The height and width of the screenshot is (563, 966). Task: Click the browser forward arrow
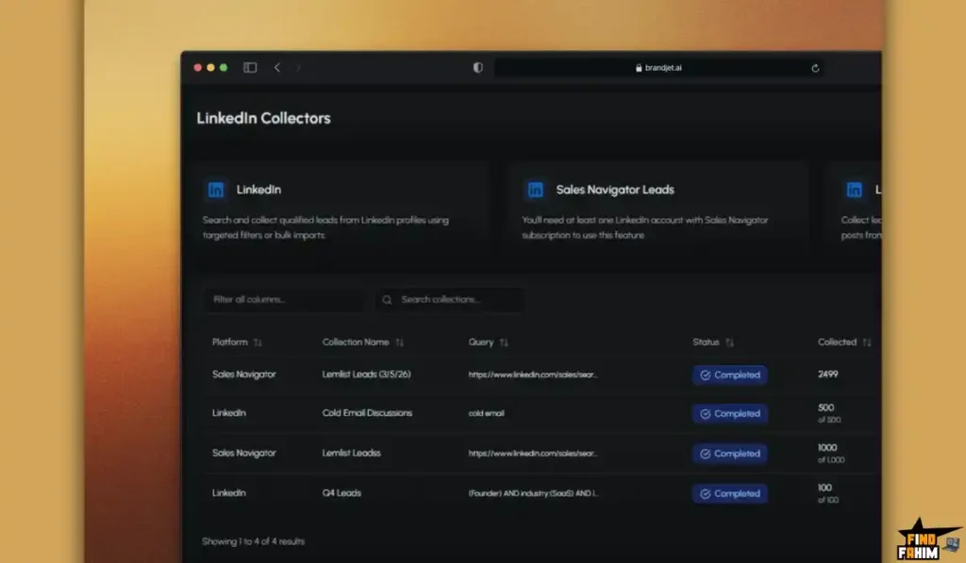299,68
